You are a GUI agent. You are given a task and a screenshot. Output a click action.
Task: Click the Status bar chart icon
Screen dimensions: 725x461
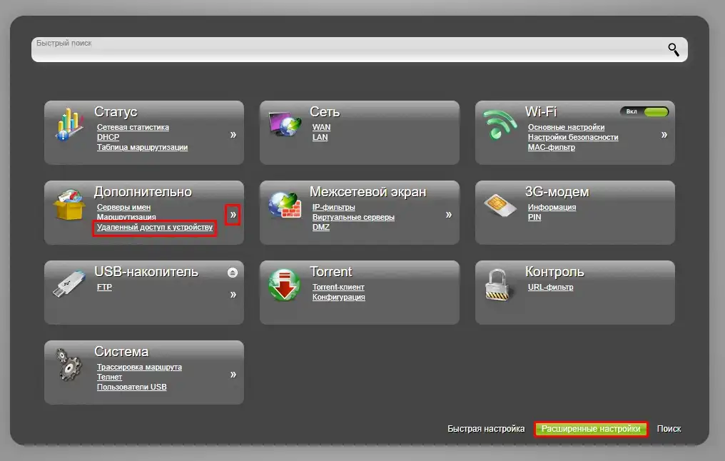[x=70, y=126]
